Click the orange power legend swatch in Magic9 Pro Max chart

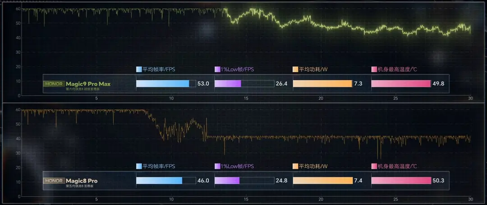[296, 69]
